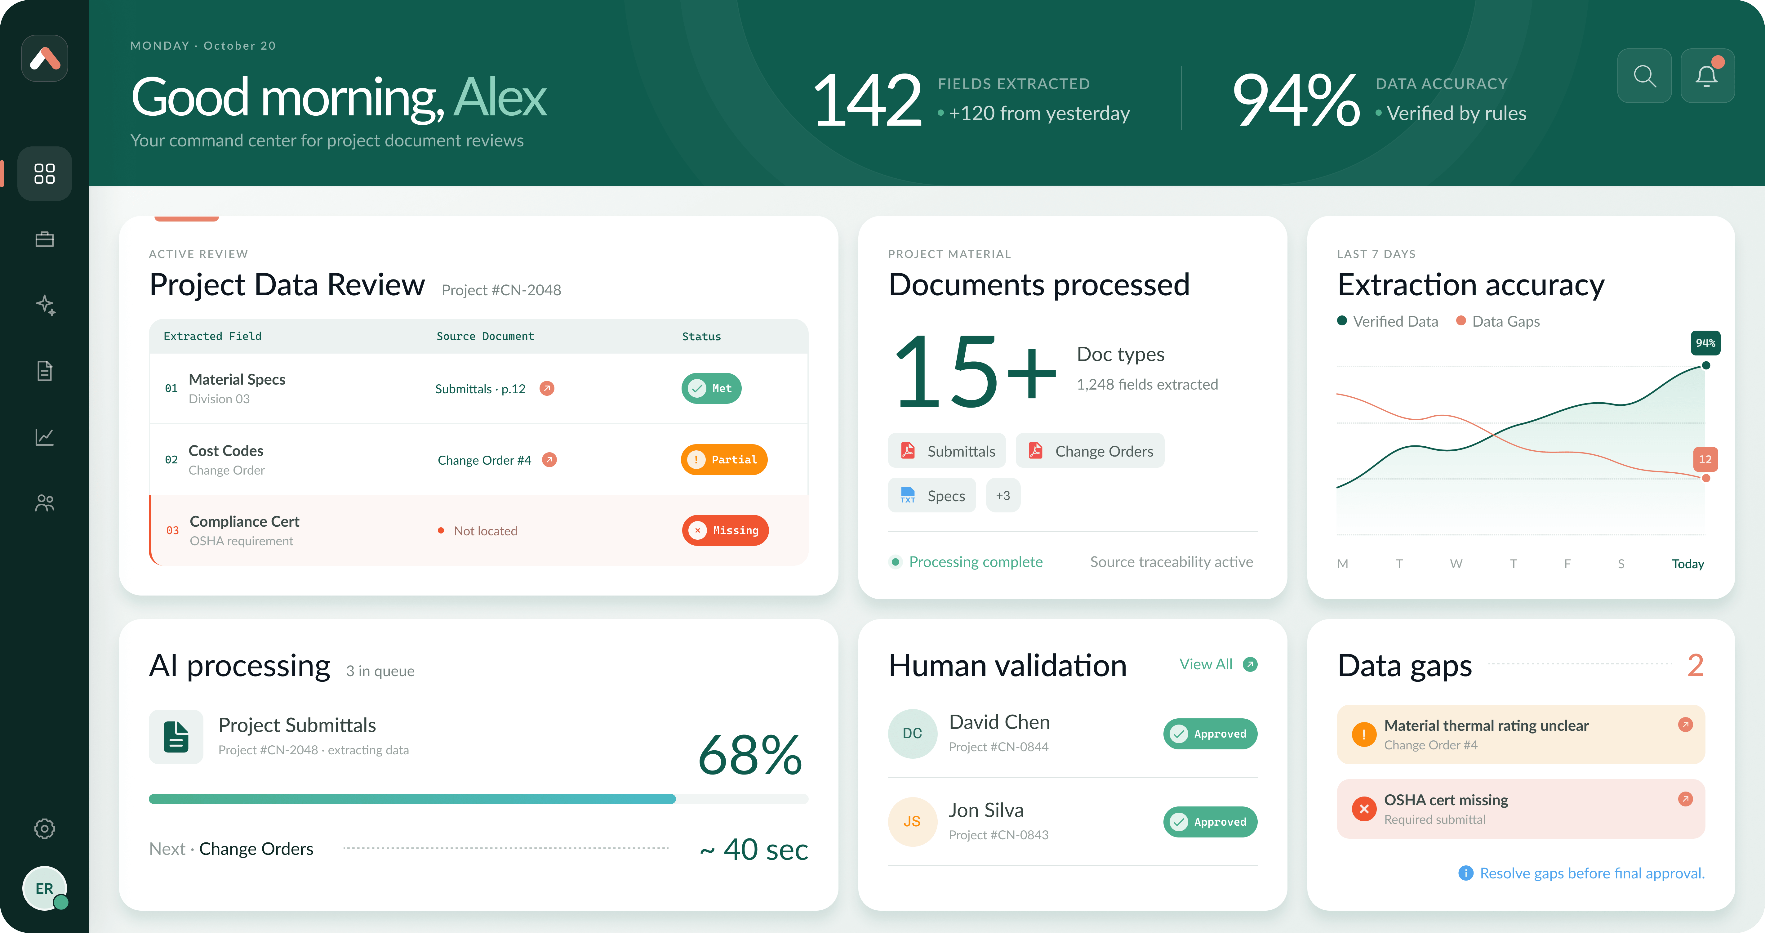Open Submittals p.12 source link arrow
Screen dimensions: 1765x933
pyautogui.click(x=547, y=389)
